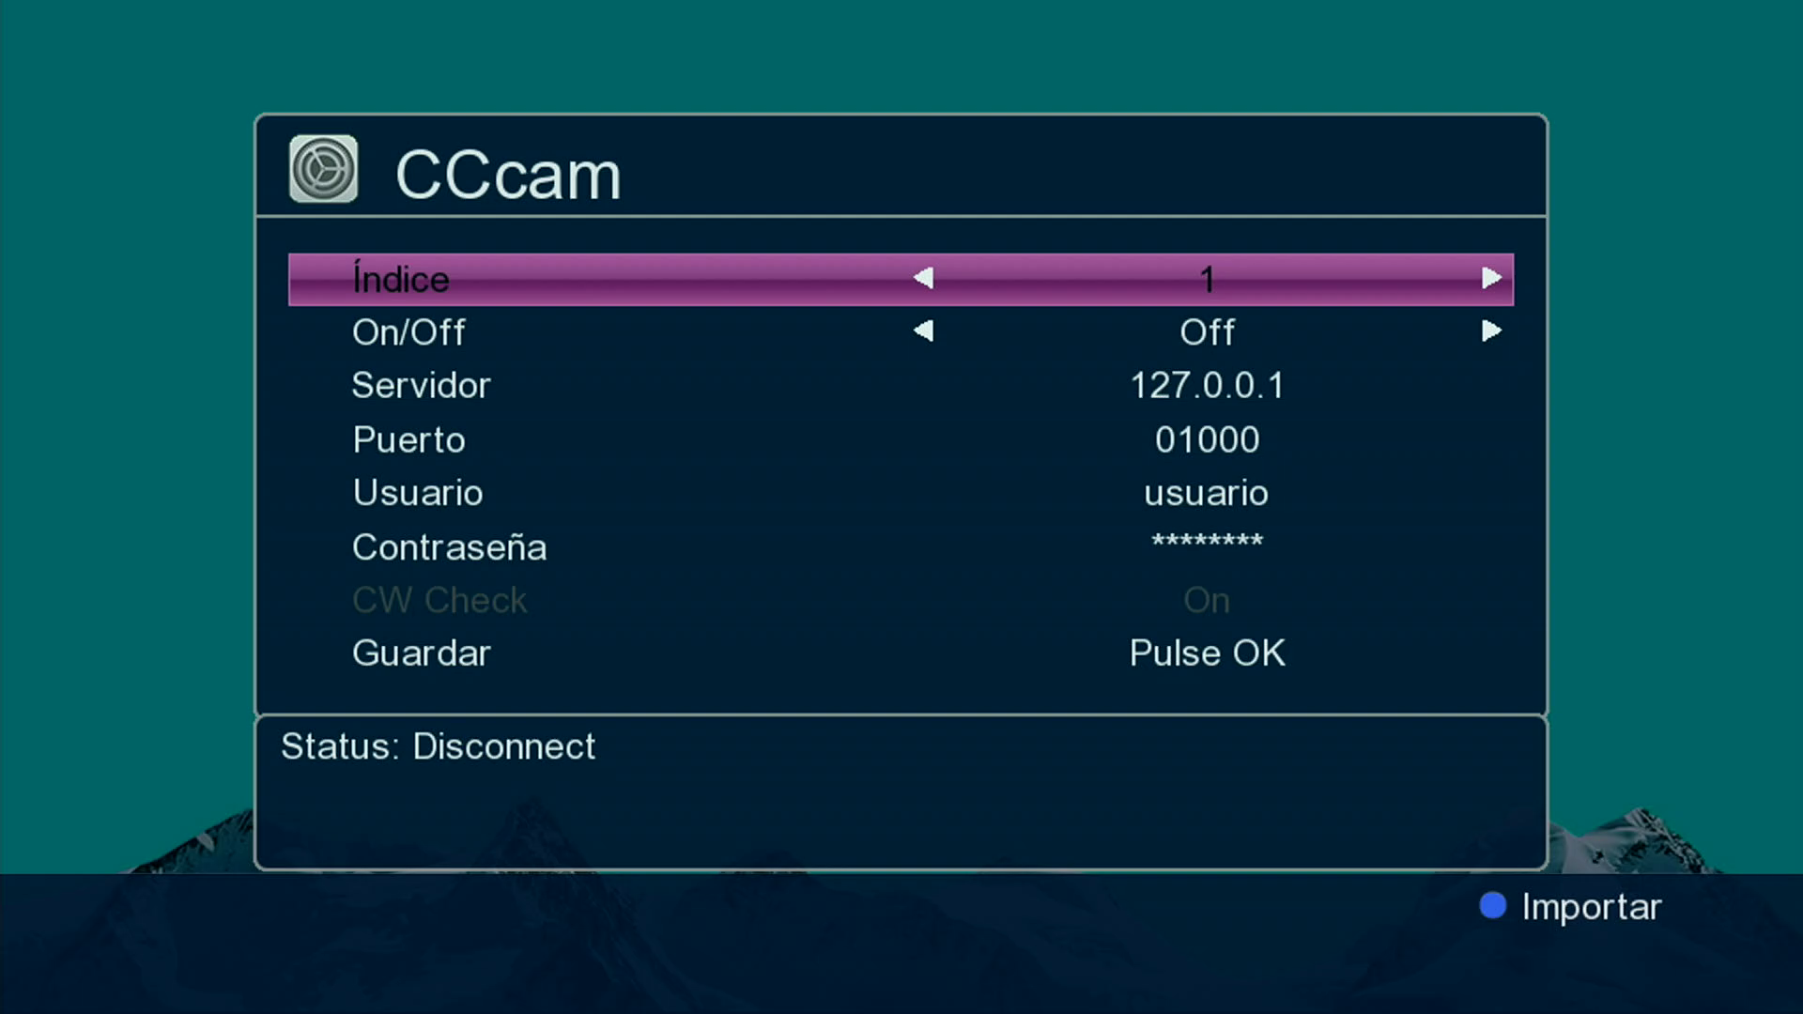Edit the port value 01000
This screenshot has width=1803, height=1014.
pyautogui.click(x=1207, y=439)
